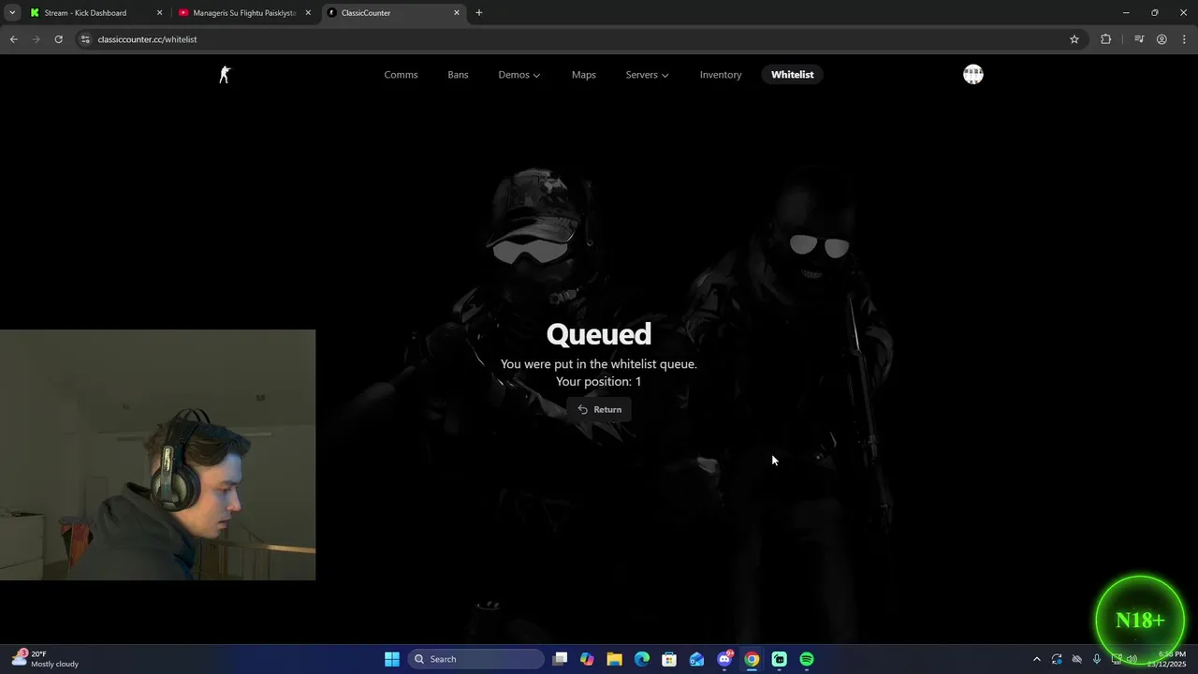This screenshot has width=1198, height=674.
Task: Open Outlook mail from taskbar
Action: pyautogui.click(x=696, y=659)
